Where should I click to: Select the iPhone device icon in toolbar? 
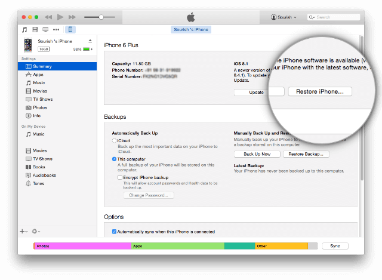click(70, 30)
